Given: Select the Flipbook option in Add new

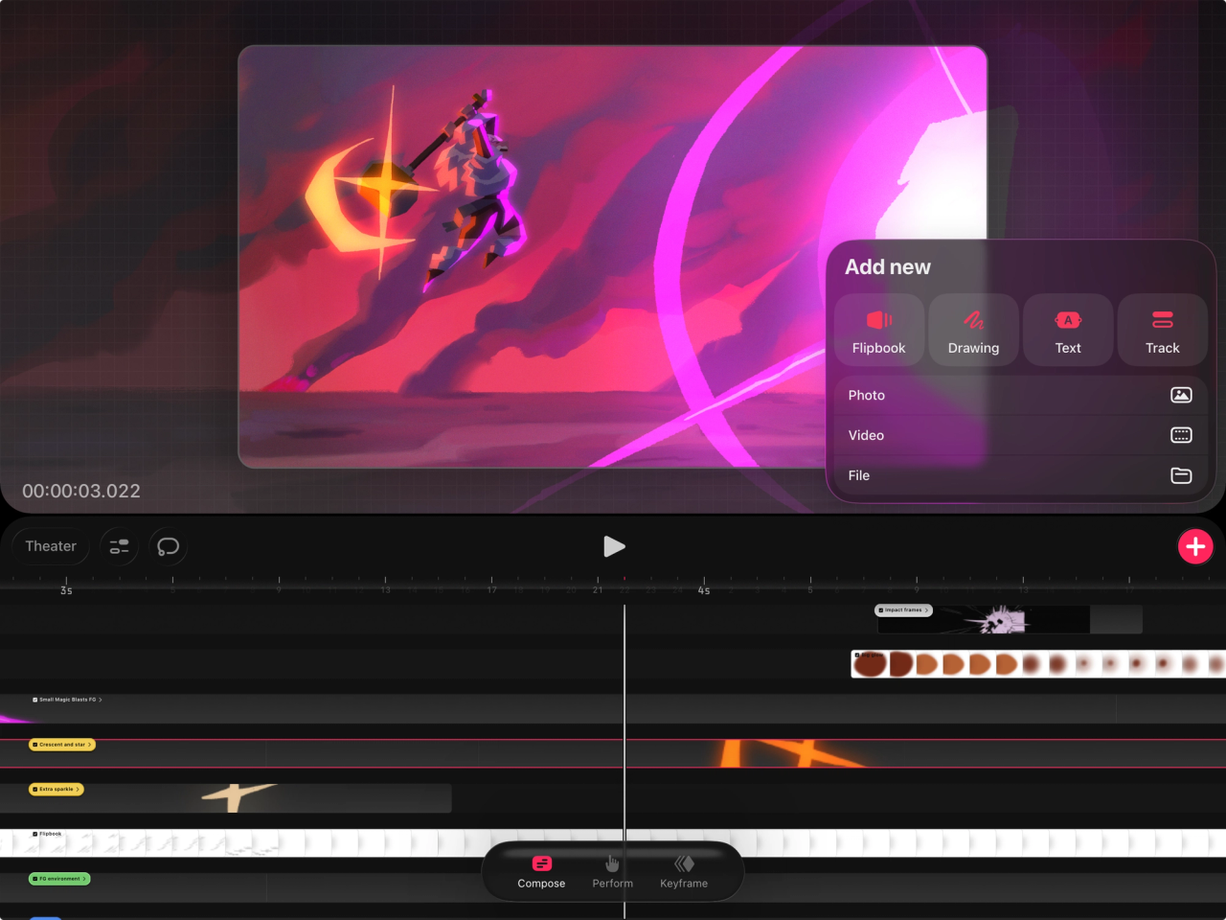Looking at the screenshot, I should pyautogui.click(x=878, y=330).
